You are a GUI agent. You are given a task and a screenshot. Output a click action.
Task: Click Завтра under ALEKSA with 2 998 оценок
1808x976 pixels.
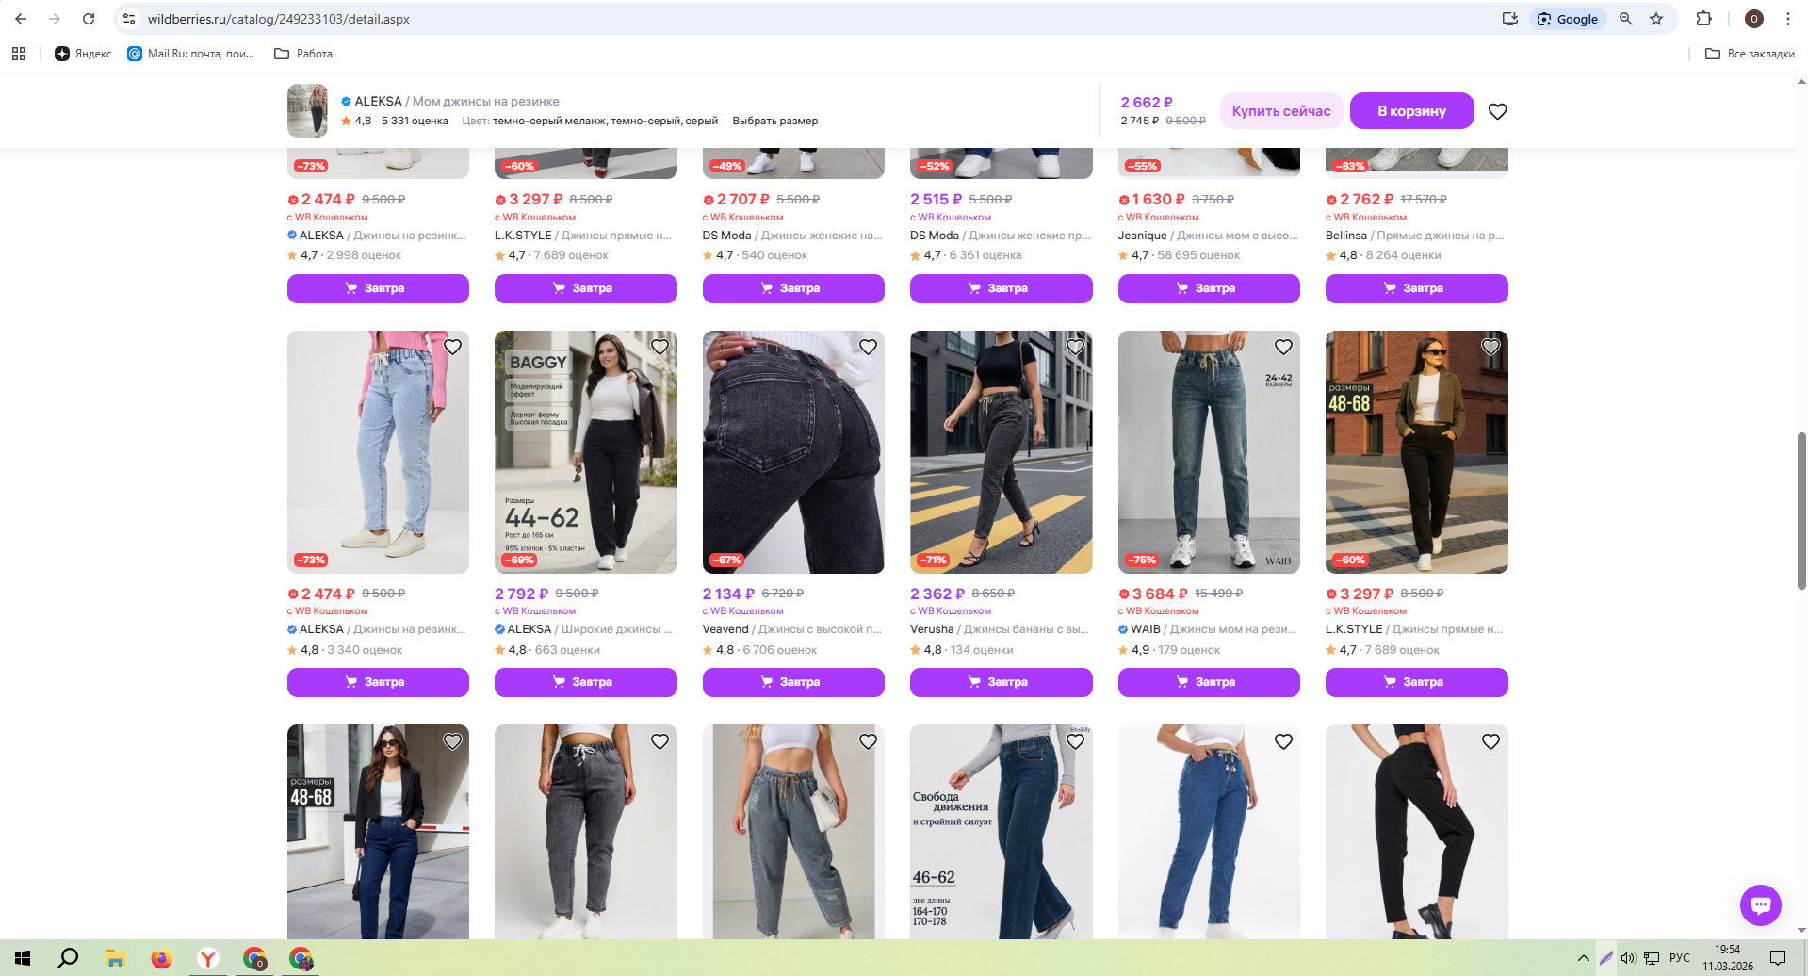coord(378,288)
